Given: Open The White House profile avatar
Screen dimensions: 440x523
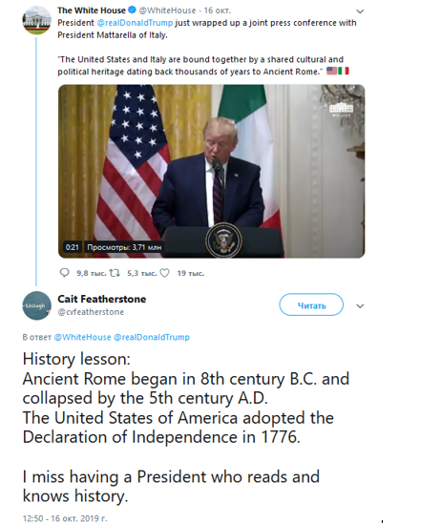Looking at the screenshot, I should [36, 20].
